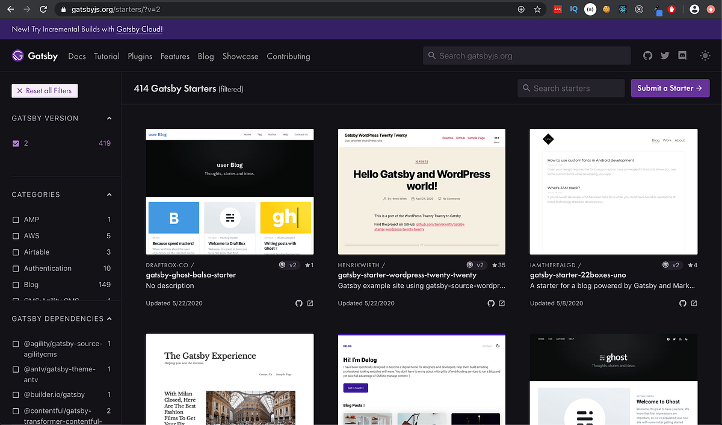The image size is (722, 425).
Task: Click the search magnifier in Search starters field
Action: point(526,88)
